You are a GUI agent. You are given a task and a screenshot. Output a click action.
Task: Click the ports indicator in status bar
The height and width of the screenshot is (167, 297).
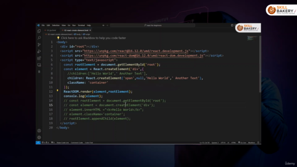click(x=52, y=142)
